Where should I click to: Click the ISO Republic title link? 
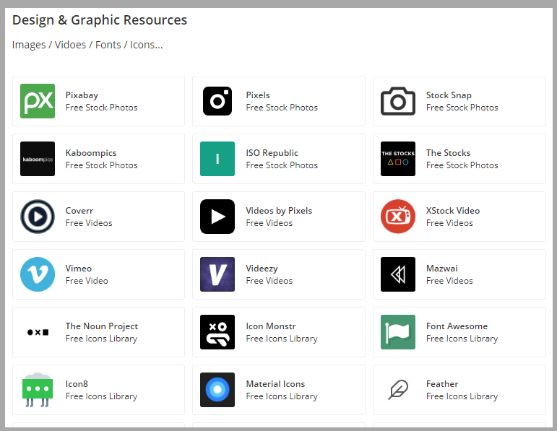tap(272, 153)
